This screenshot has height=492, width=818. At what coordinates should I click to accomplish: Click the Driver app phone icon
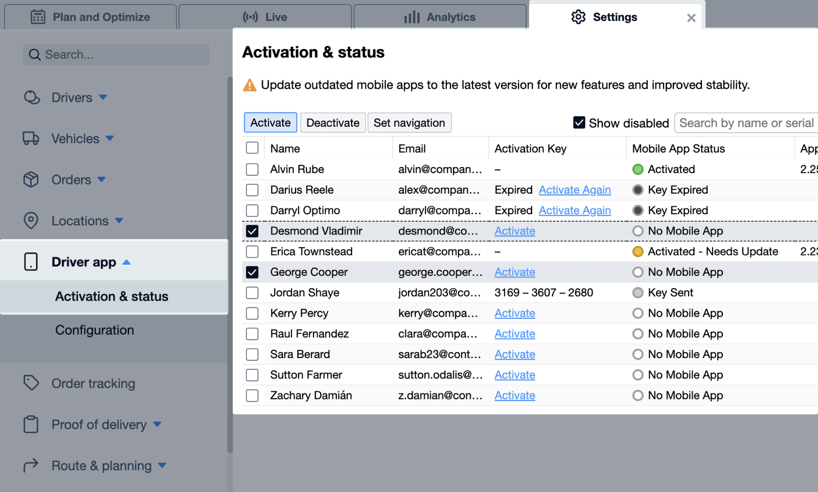click(31, 262)
